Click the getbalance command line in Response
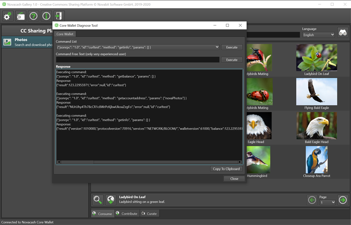This screenshot has width=351, height=225. click(x=106, y=76)
